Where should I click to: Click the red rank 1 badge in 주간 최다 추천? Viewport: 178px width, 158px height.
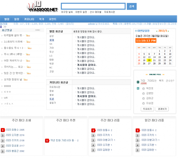coord(47,141)
